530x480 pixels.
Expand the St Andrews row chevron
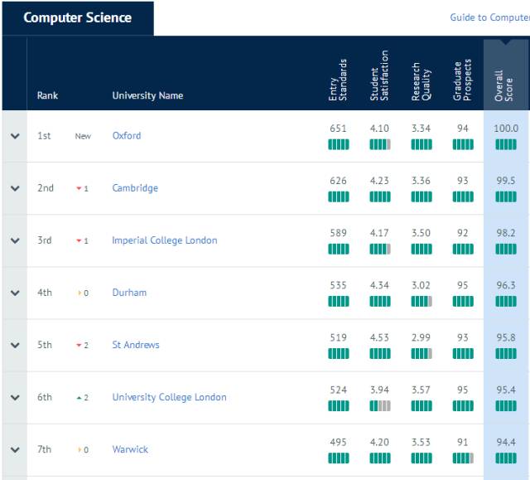click(x=15, y=345)
